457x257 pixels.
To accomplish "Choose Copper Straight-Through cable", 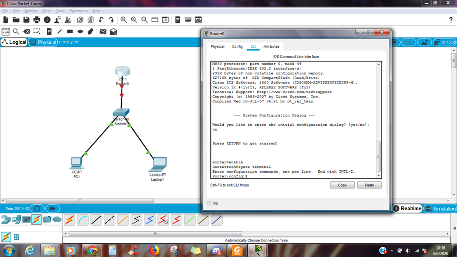I will pos(96,220).
